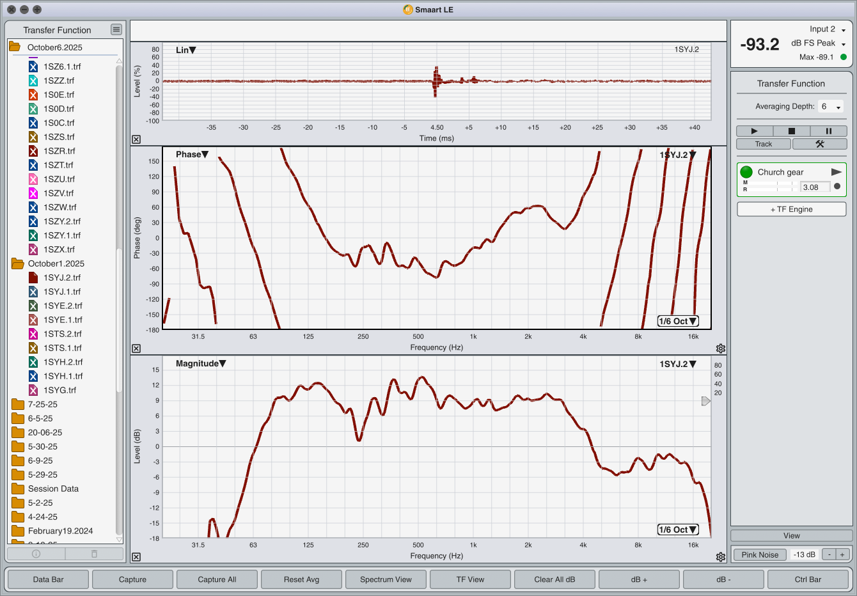Click the 1SYH.2.trf trace icon
The image size is (857, 596).
[33, 362]
